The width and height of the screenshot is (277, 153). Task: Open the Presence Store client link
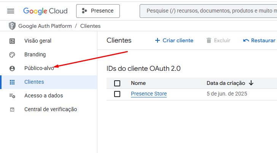coord(149,94)
